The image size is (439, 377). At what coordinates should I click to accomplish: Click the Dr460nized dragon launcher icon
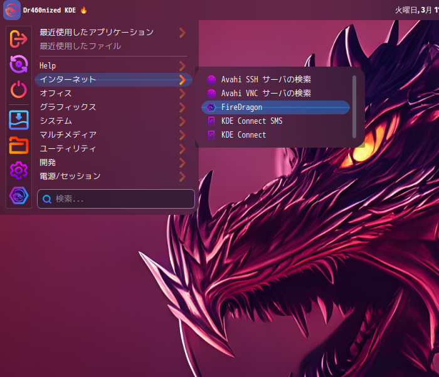point(12,10)
